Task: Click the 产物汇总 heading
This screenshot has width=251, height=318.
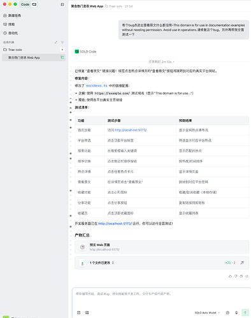Action: tap(82, 235)
